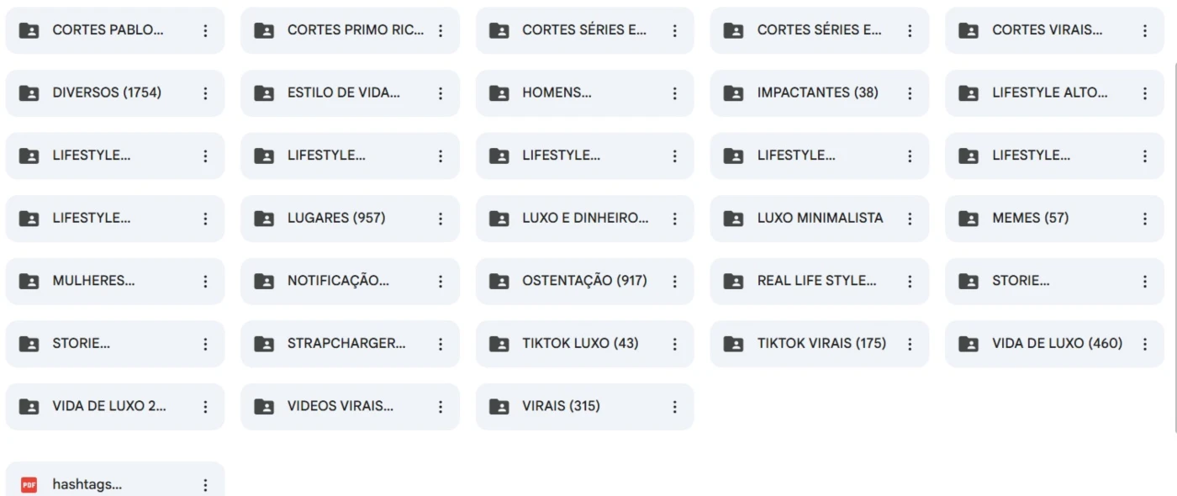Open more options for IMPACTANTES (38)
This screenshot has height=496, width=1177.
click(x=909, y=93)
